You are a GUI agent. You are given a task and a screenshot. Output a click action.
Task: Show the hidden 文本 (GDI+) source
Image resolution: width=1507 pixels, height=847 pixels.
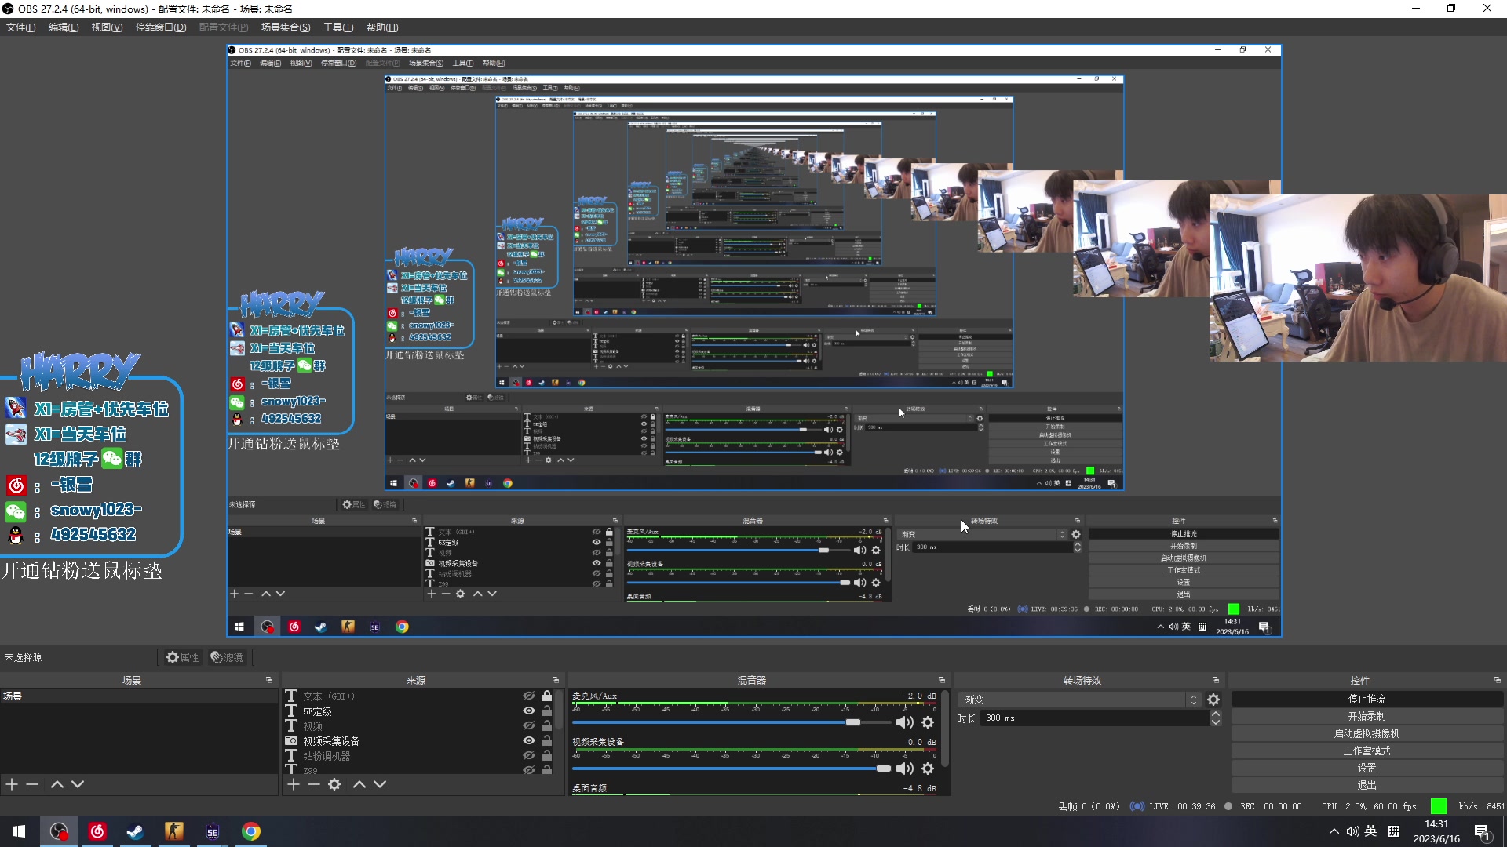pyautogui.click(x=529, y=696)
